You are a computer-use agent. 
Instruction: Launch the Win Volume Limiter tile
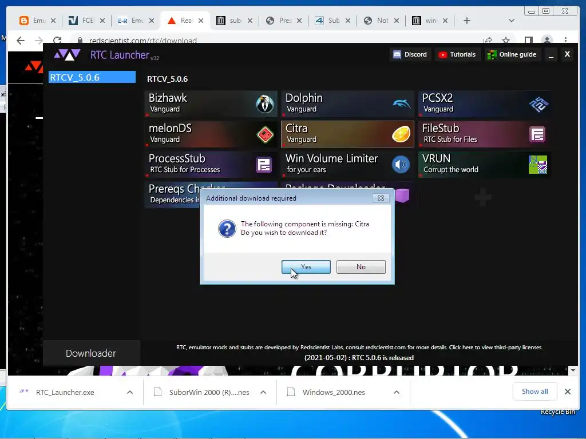(347, 164)
